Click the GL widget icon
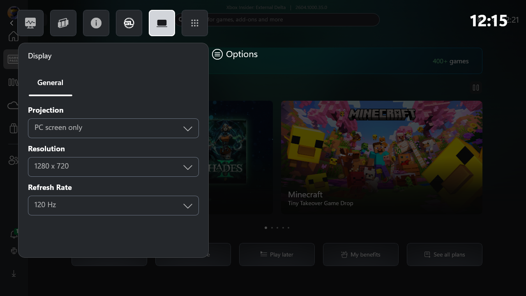The height and width of the screenshot is (296, 526). point(129,23)
